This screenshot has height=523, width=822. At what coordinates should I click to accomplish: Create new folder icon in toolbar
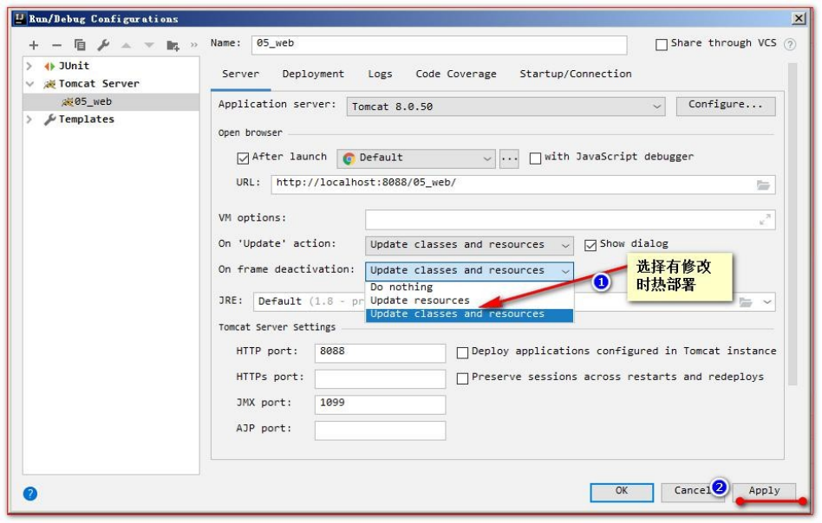pos(173,46)
